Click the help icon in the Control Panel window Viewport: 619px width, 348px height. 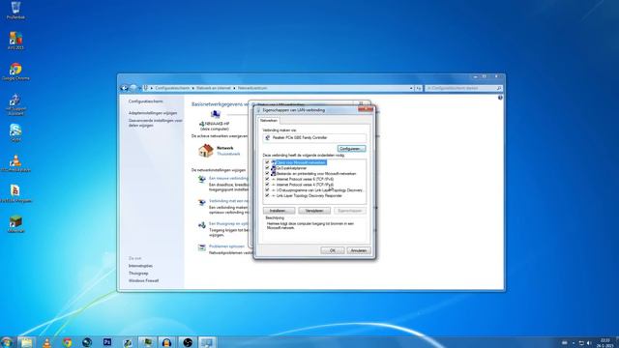[500, 98]
